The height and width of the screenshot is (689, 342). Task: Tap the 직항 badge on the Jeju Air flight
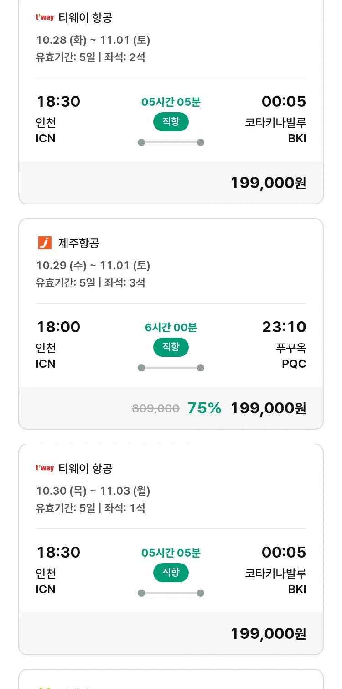(x=171, y=347)
